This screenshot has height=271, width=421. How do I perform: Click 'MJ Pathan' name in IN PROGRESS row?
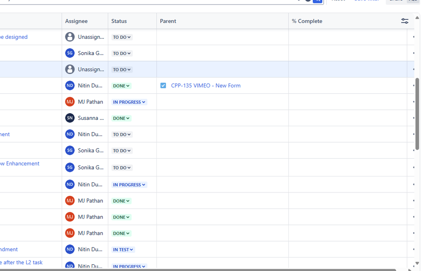[91, 102]
